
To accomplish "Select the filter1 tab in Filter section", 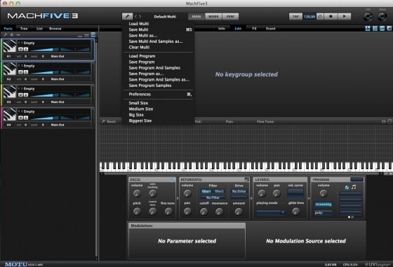I will tap(206, 191).
